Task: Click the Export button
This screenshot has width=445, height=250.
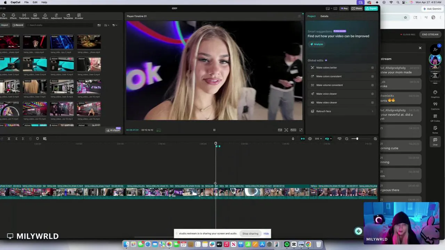Action: tap(371, 8)
